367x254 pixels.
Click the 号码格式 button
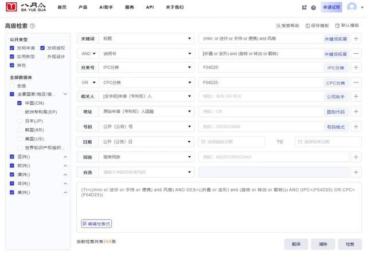click(335, 127)
